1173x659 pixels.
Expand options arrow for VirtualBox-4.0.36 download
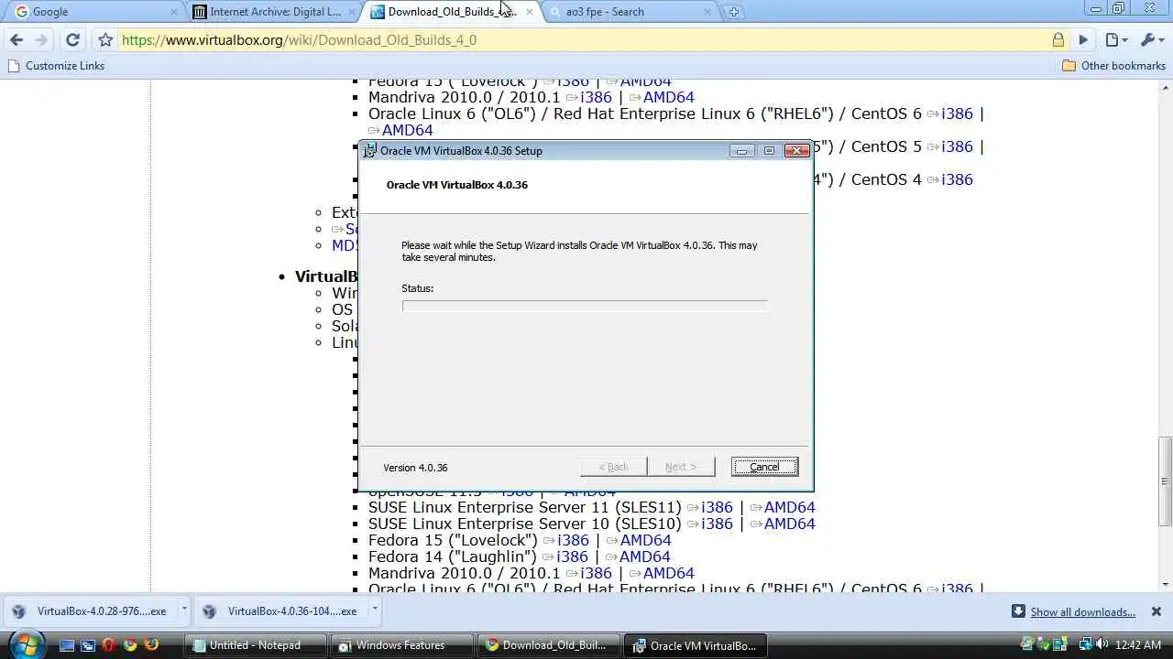coord(374,609)
